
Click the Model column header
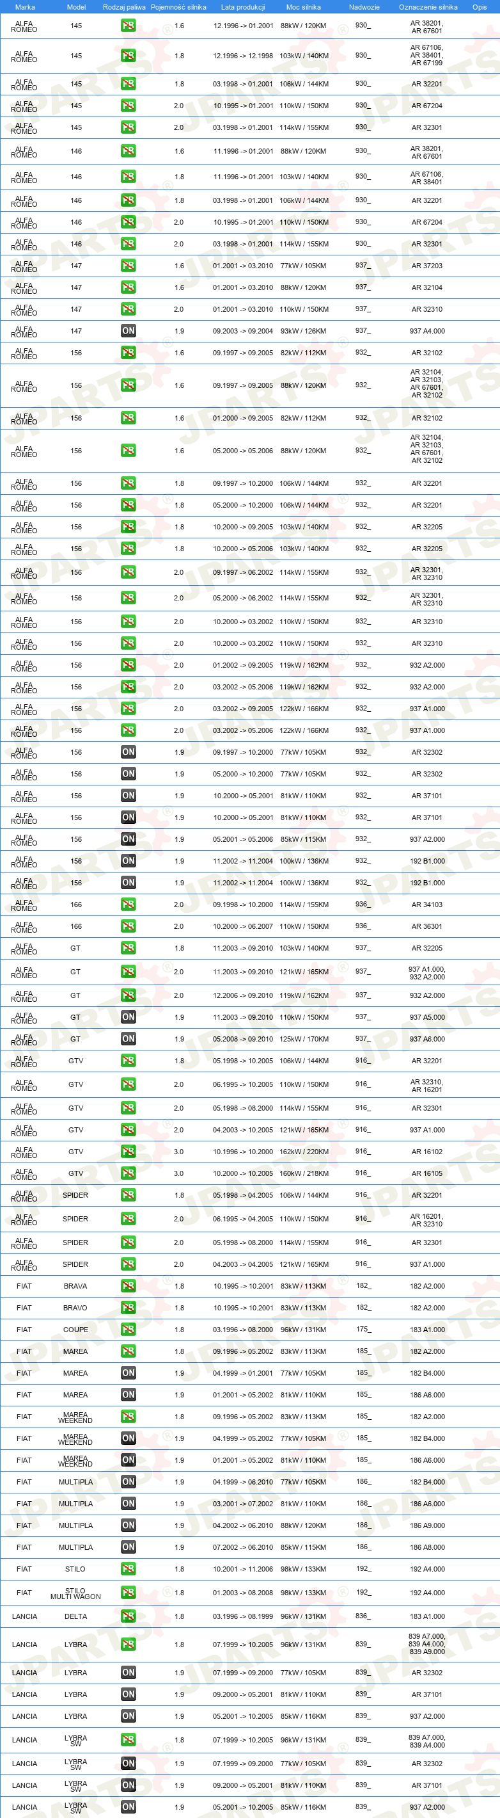(x=76, y=7)
